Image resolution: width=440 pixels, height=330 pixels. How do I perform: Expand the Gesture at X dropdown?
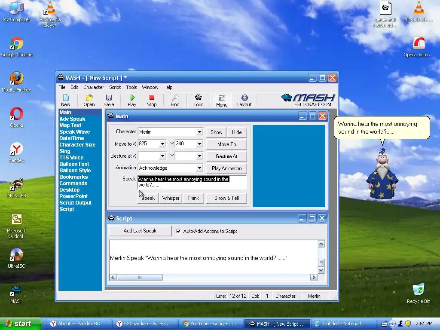tap(162, 156)
